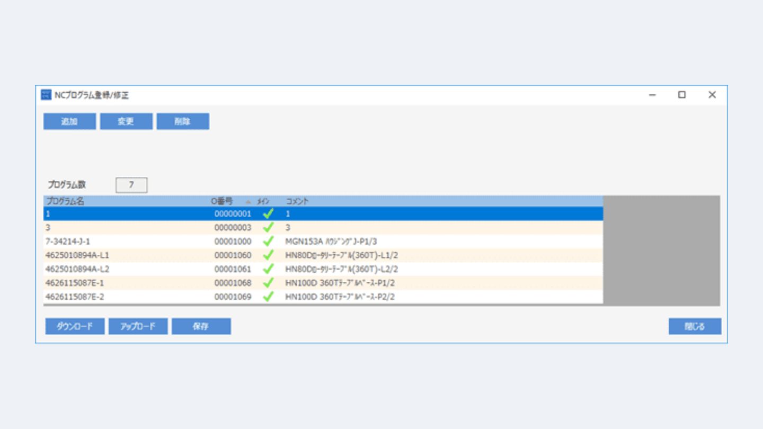763x429 pixels.
Task: Click the プログラム名 column header
Action: point(65,201)
